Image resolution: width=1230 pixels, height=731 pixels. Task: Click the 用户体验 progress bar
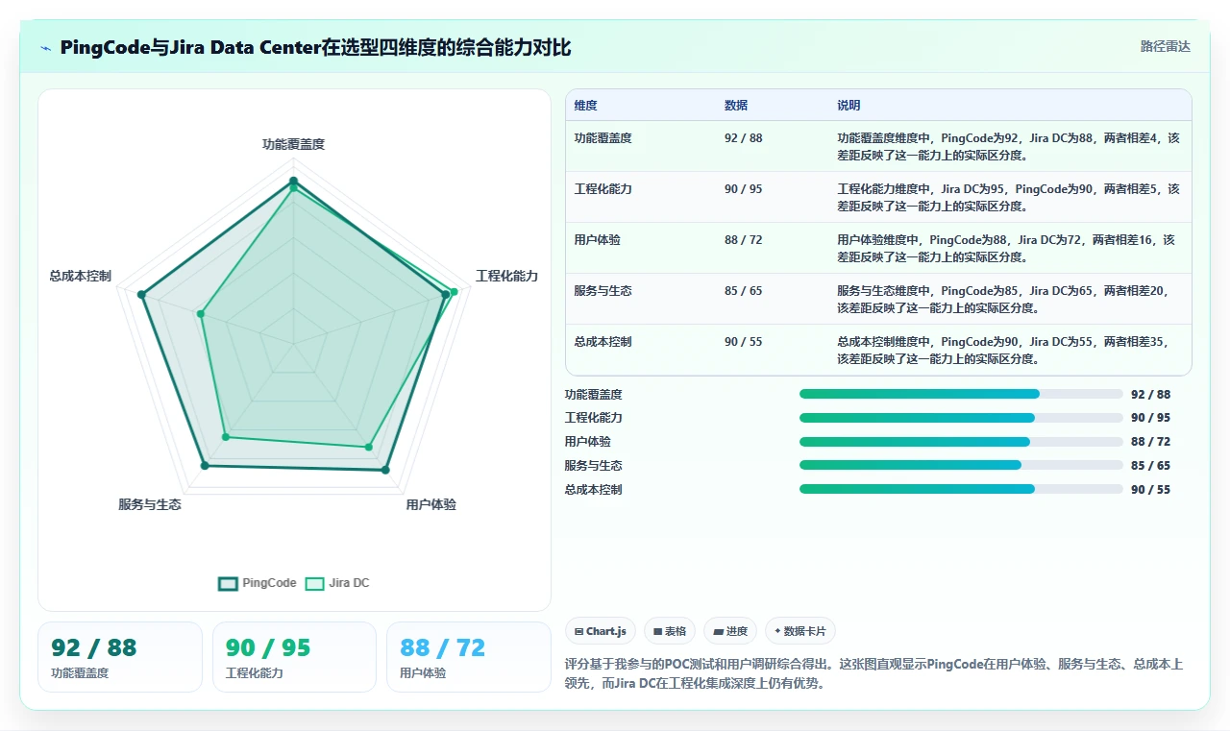point(961,442)
